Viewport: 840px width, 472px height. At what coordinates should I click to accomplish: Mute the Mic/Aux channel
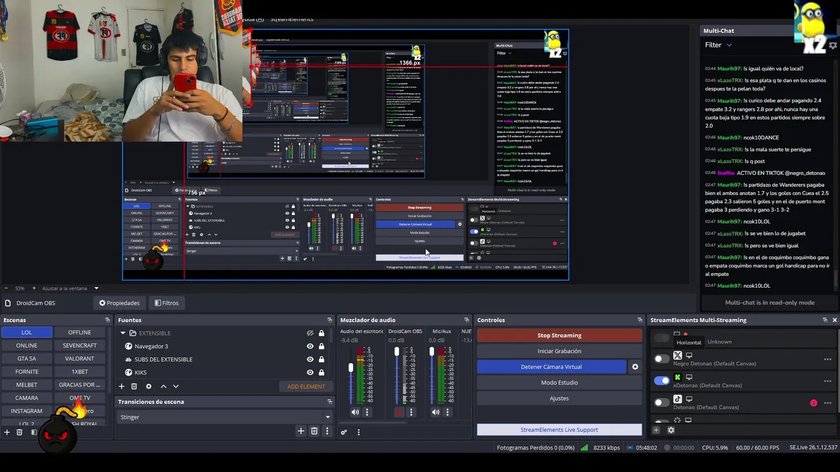click(x=435, y=412)
